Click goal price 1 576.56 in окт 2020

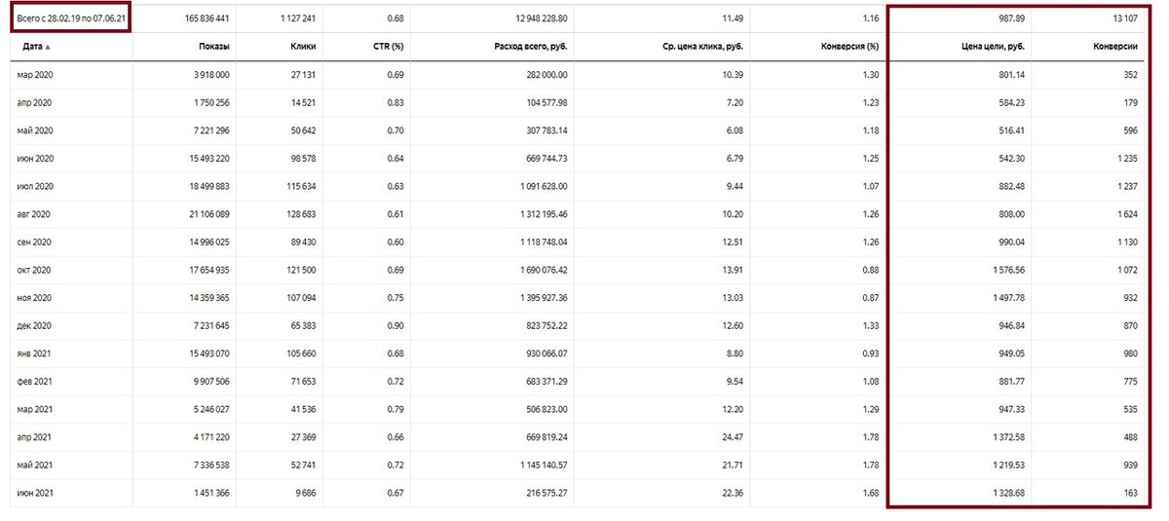997,270
